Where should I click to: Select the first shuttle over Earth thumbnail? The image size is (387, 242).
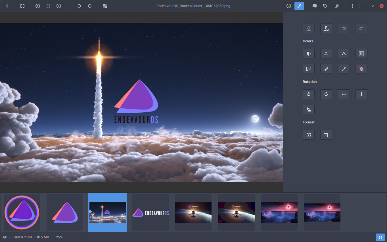pos(193,212)
